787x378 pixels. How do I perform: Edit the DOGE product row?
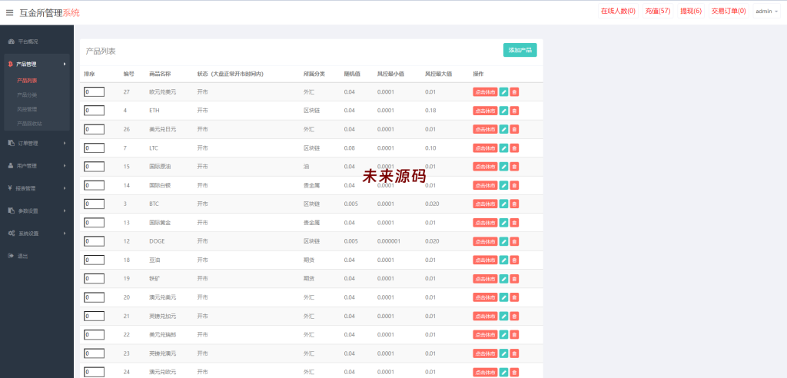click(x=504, y=241)
